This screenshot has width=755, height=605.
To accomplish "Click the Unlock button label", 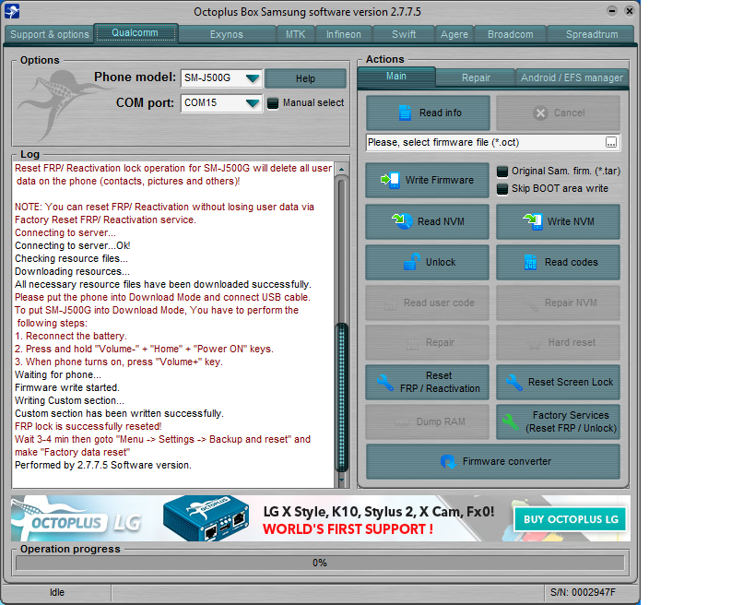I will pyautogui.click(x=440, y=262).
